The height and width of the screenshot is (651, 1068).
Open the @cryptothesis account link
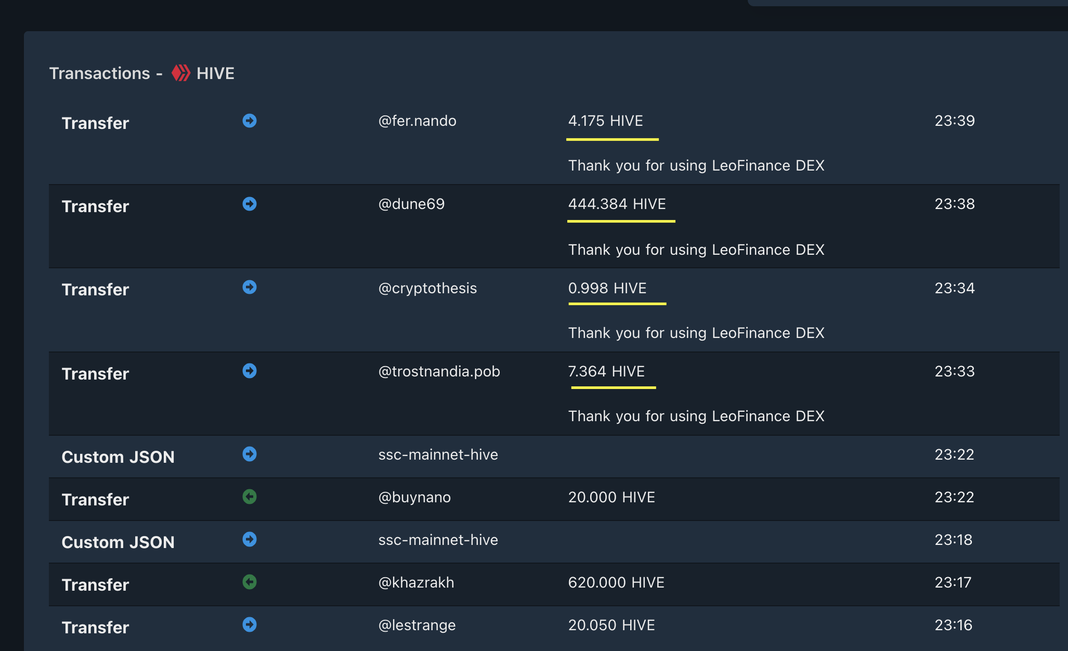click(x=427, y=288)
